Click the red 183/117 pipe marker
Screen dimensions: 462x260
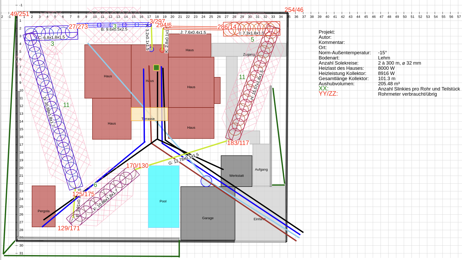pyautogui.click(x=238, y=143)
